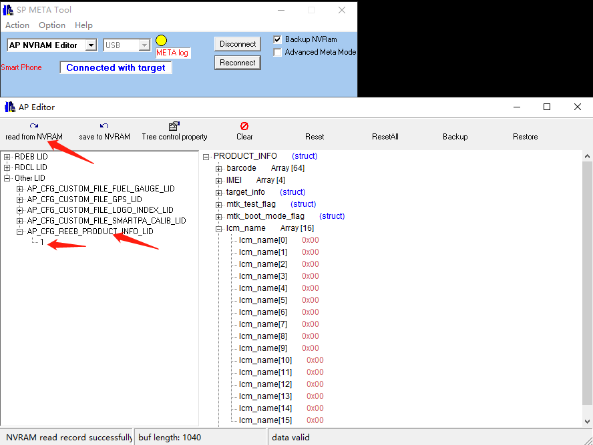Screen dimensions: 593x445
Task: Open Tree control property icon
Action: pos(174,125)
